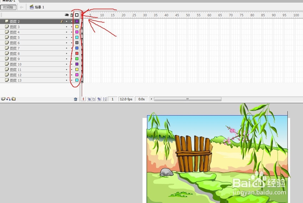Click frame 10 on the timeline ruler

coord(102,15)
